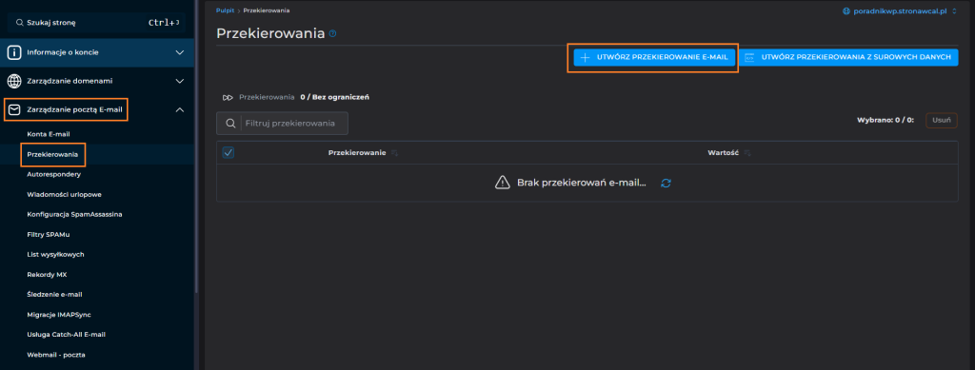
Task: Click the Pulpit breadcrumb link
Action: point(225,11)
